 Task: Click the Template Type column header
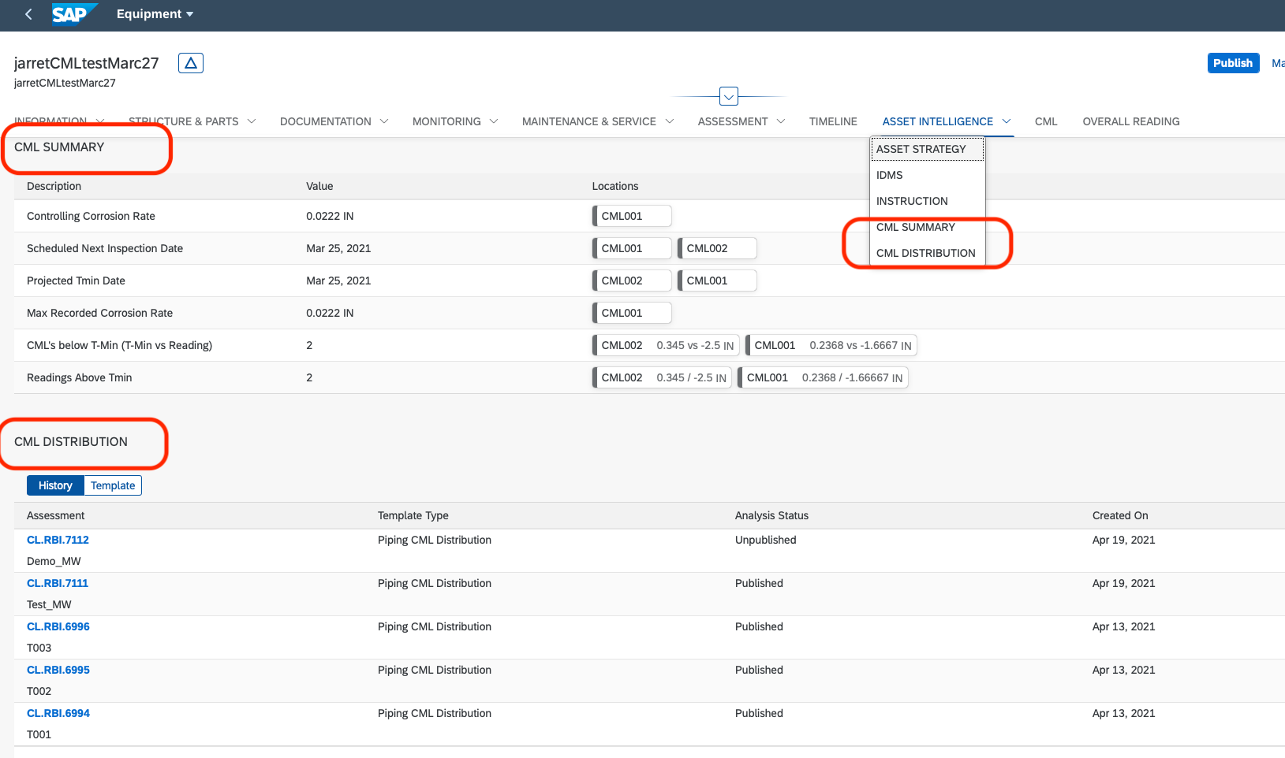pyautogui.click(x=413, y=515)
